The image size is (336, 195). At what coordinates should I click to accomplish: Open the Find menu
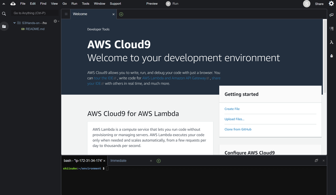(x=43, y=4)
